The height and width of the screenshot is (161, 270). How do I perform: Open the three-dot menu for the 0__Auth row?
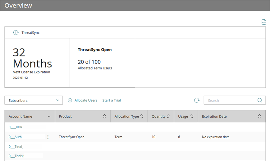48,137
